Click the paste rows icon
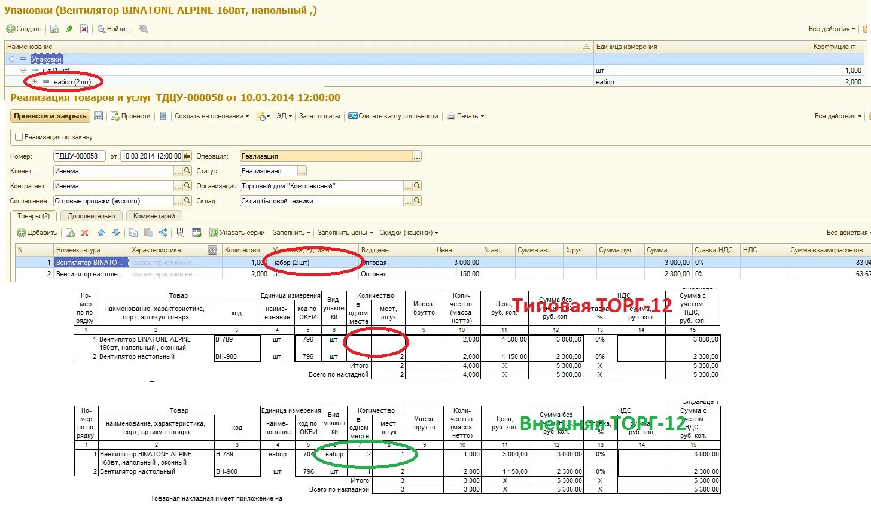 [x=148, y=233]
